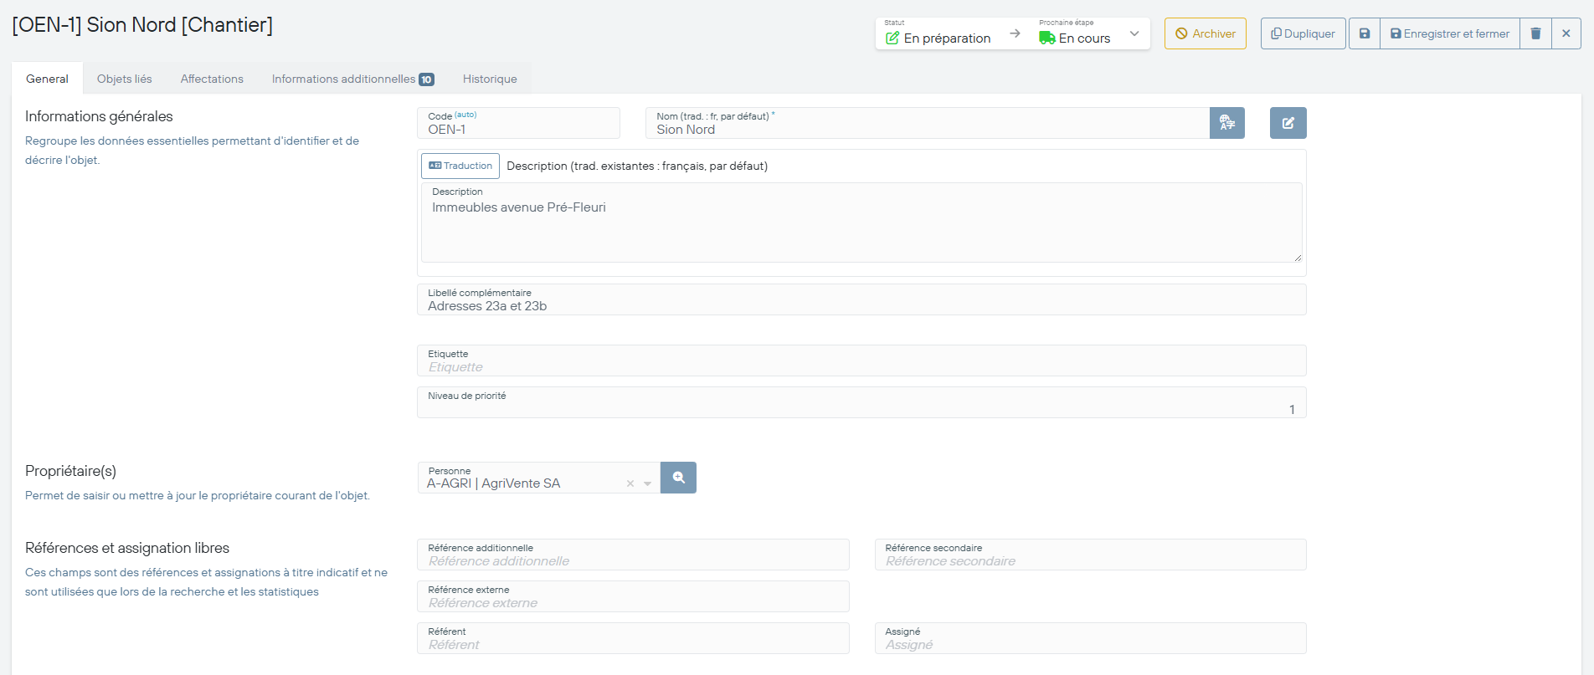Click the trash delete icon

pos(1535,34)
